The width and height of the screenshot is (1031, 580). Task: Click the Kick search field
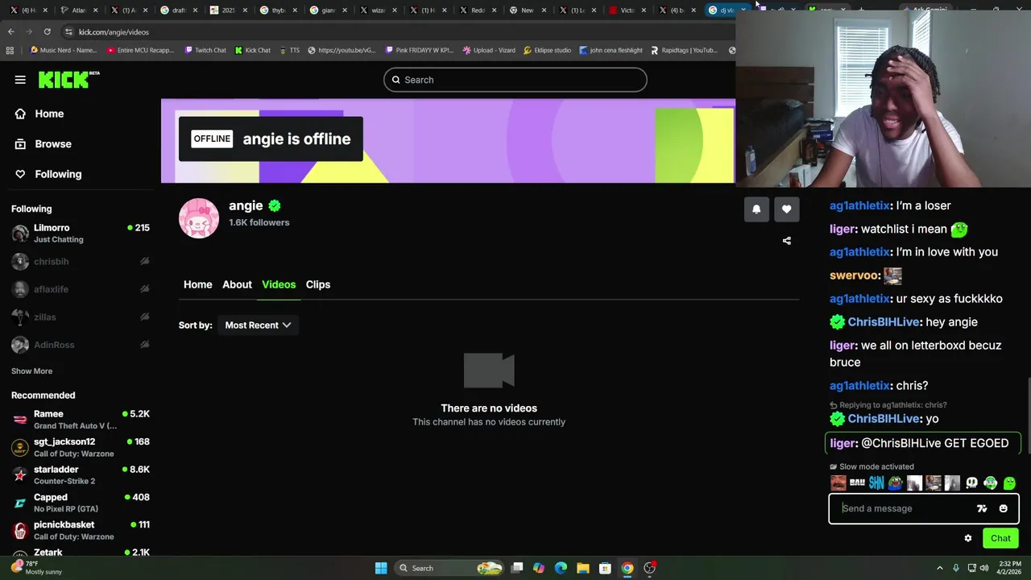515,80
